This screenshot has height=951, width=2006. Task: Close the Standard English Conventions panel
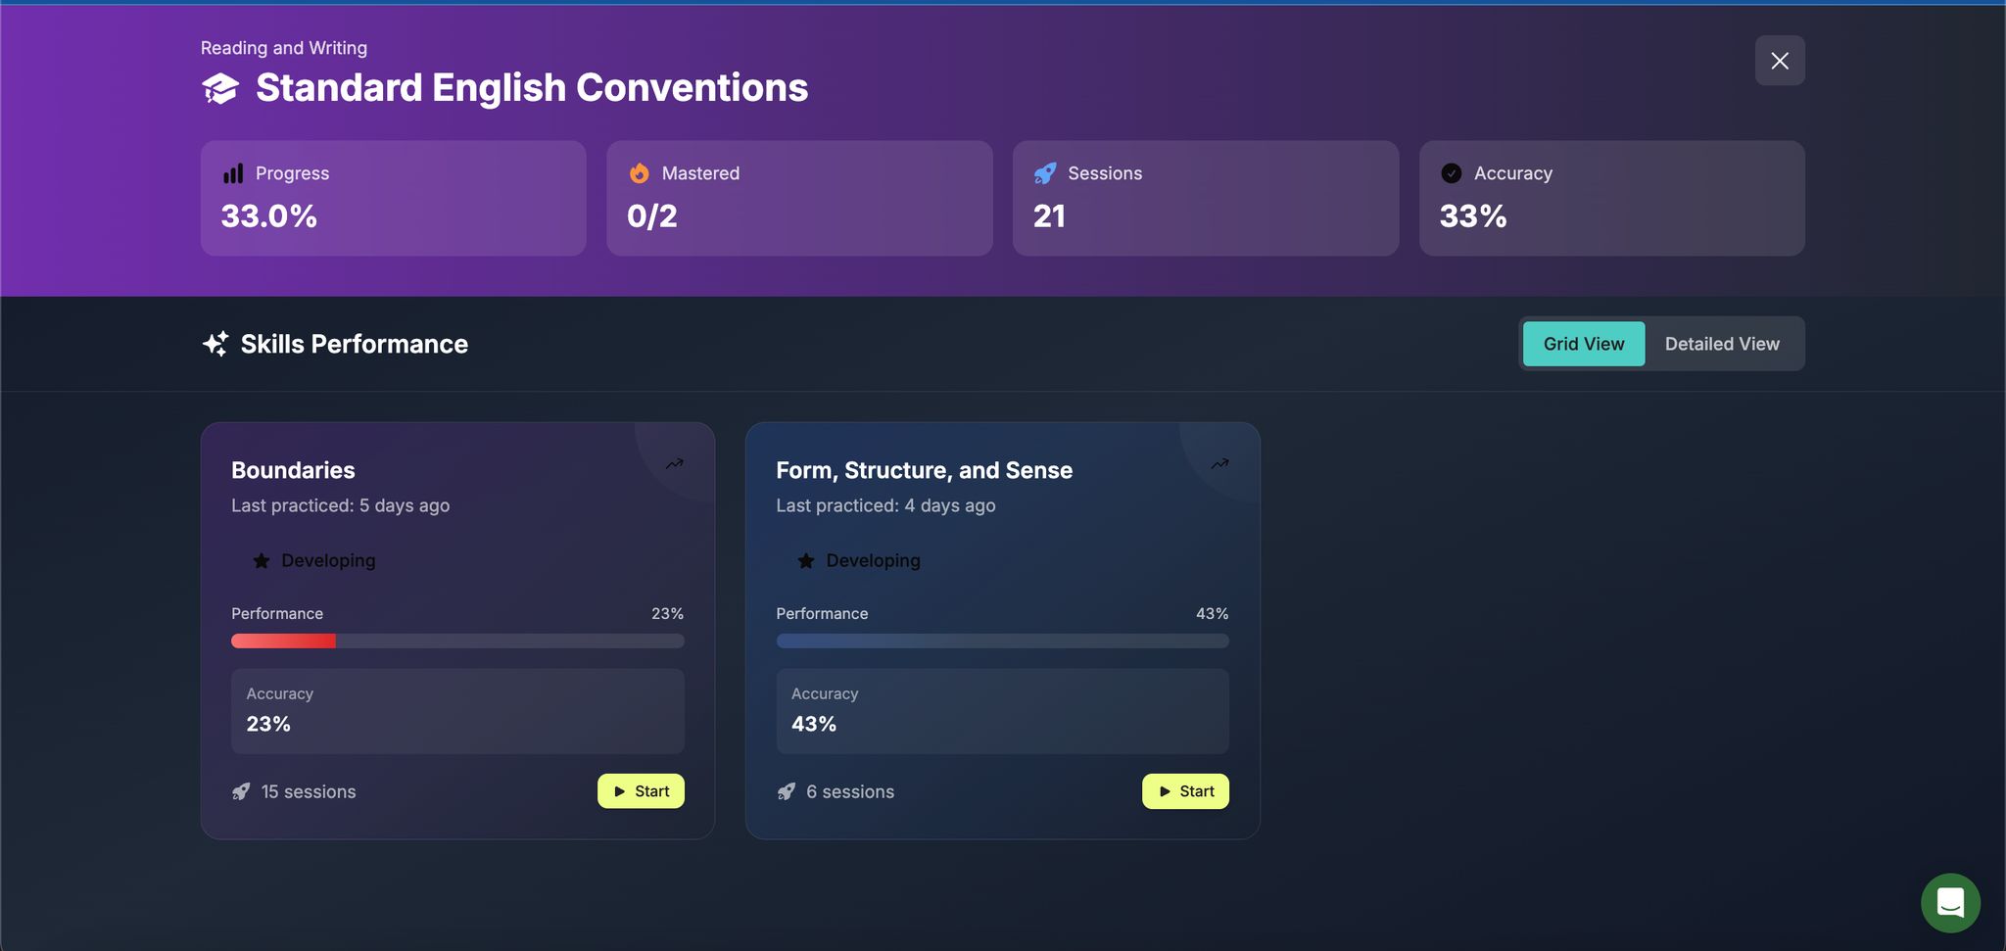pyautogui.click(x=1780, y=61)
